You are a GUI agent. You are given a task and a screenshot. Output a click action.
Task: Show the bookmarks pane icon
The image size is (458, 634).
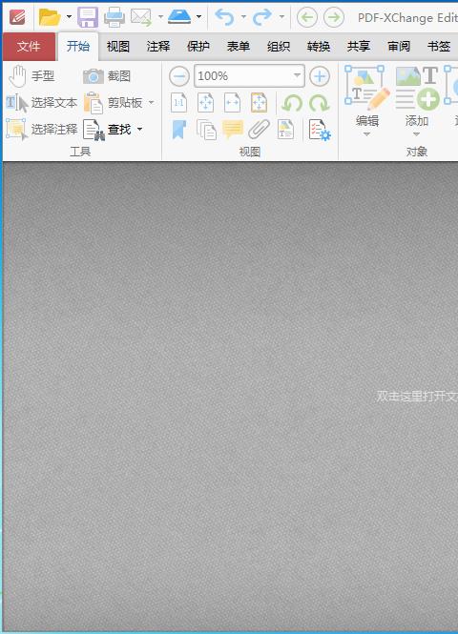[x=178, y=130]
